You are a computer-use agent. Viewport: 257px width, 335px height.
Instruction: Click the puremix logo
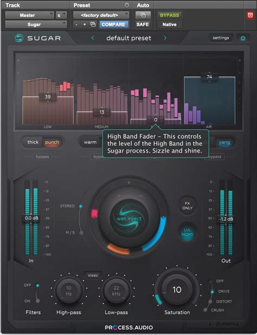coord(224,324)
